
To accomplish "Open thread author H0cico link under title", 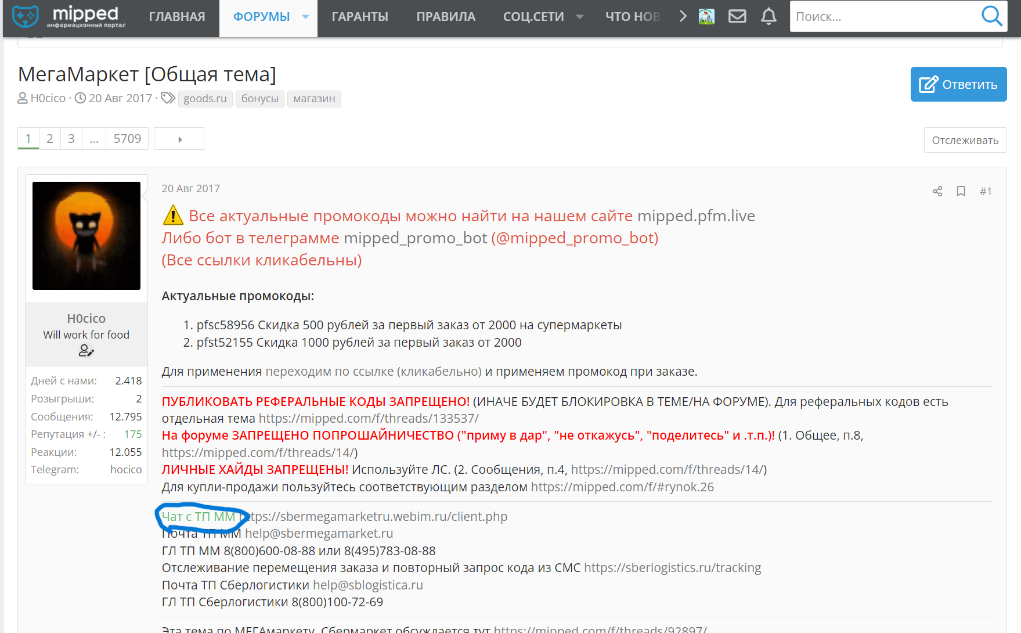I will (x=48, y=98).
